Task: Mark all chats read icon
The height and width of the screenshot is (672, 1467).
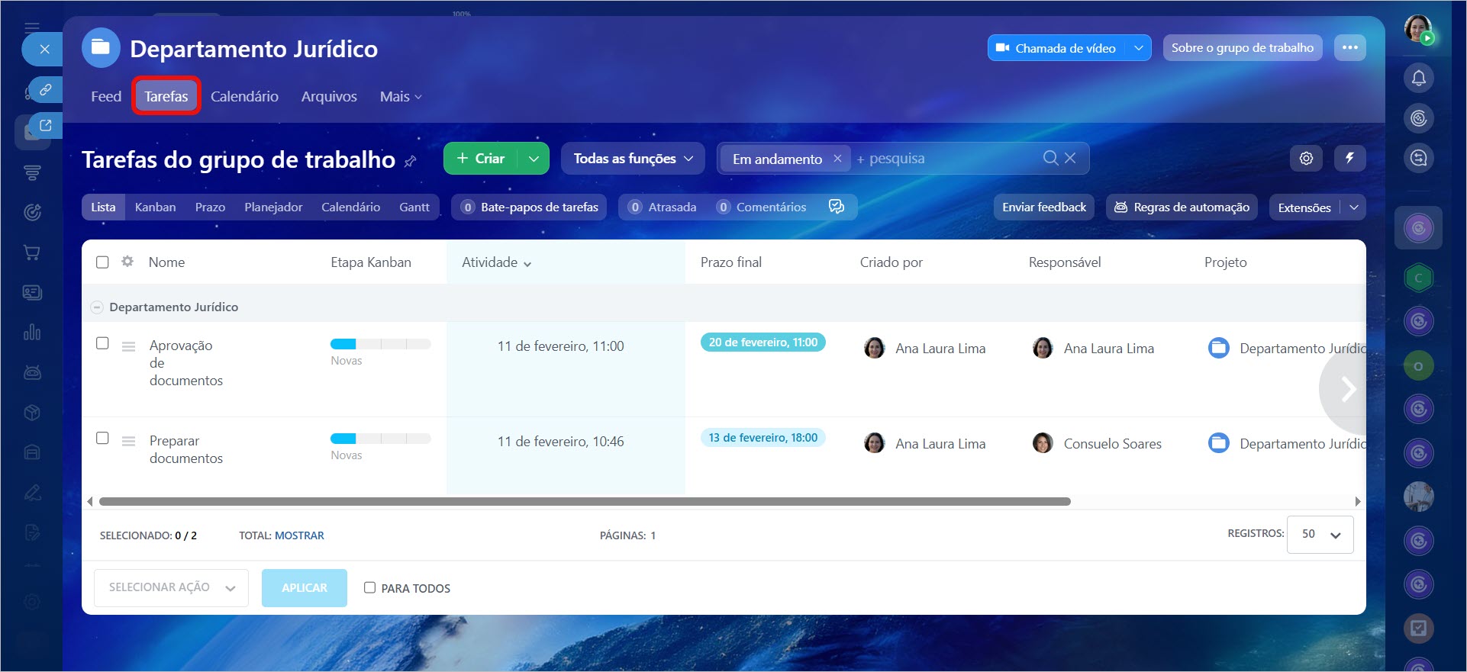Action: pos(836,207)
